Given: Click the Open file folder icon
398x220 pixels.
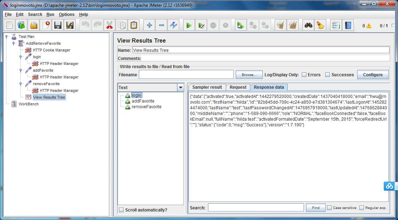Looking at the screenshot, I should pos(34,26).
